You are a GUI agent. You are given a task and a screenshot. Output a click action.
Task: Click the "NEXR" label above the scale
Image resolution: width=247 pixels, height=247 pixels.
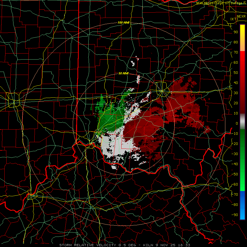[x=241, y=16]
